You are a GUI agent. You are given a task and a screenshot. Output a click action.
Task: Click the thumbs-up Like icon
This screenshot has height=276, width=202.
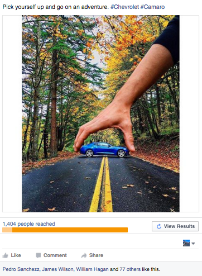pyautogui.click(x=5, y=255)
